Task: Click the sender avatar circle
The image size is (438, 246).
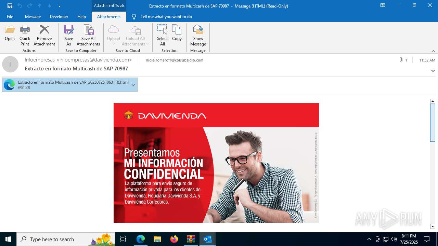Action: 10,64
